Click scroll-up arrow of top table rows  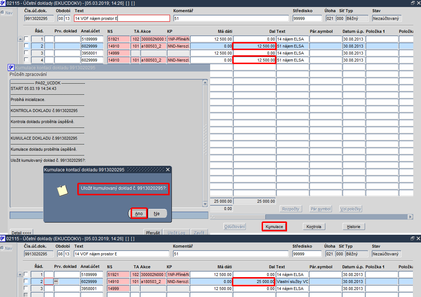[20, 39]
